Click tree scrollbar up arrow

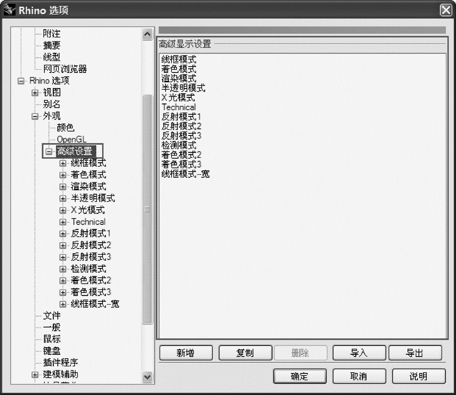tap(147, 34)
